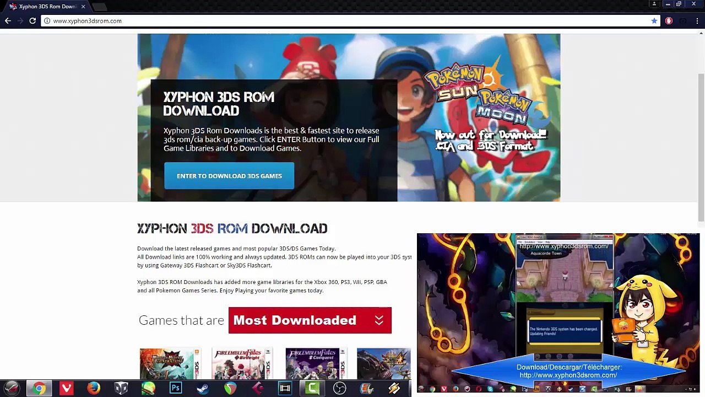Viewport: 705px width, 397px height.
Task: Switch to Google Chrome in the taskbar
Action: point(39,389)
